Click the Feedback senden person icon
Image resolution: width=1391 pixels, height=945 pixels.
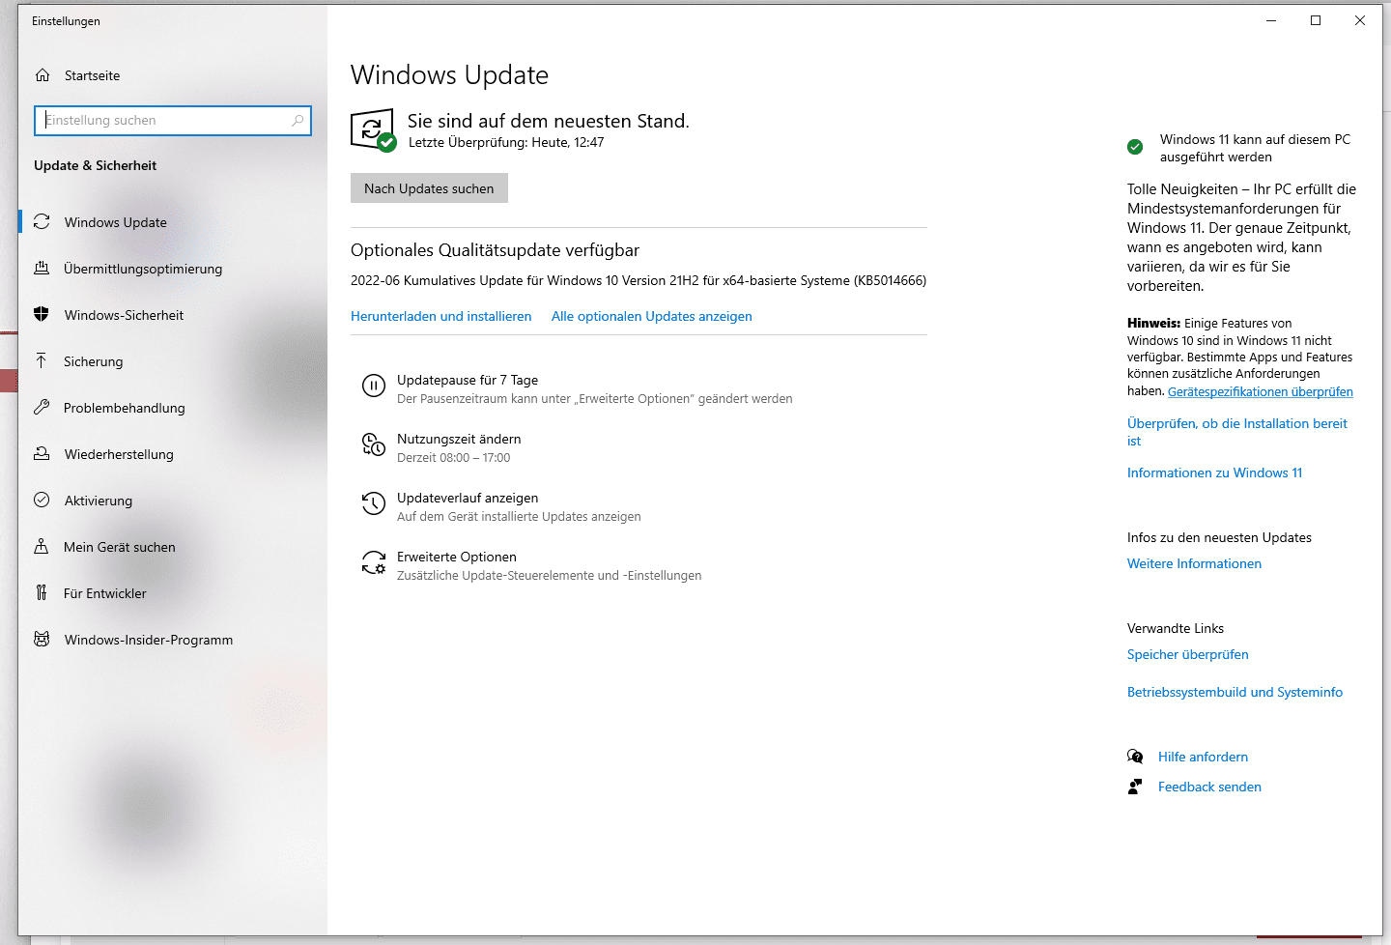coord(1135,787)
